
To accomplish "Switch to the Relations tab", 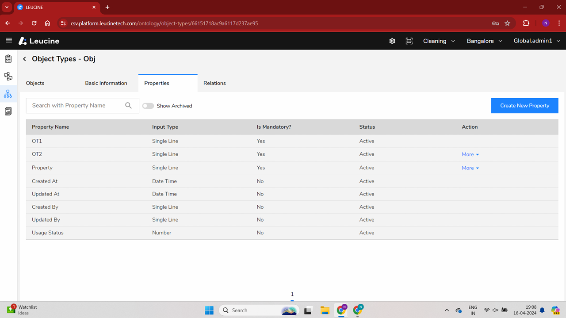I will pyautogui.click(x=214, y=83).
